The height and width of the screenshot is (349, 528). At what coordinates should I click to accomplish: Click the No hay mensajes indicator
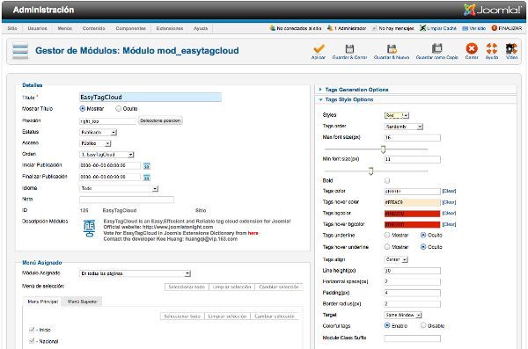[392, 29]
